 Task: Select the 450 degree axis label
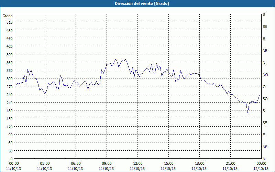tap(10, 39)
